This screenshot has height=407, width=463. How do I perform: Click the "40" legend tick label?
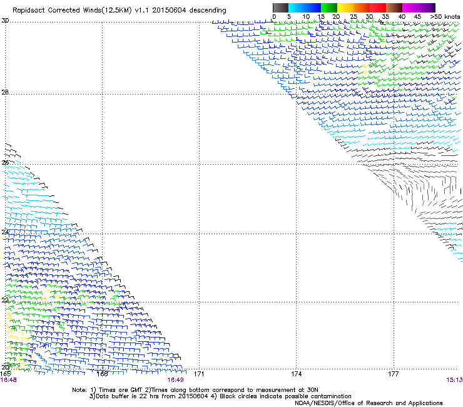point(402,17)
